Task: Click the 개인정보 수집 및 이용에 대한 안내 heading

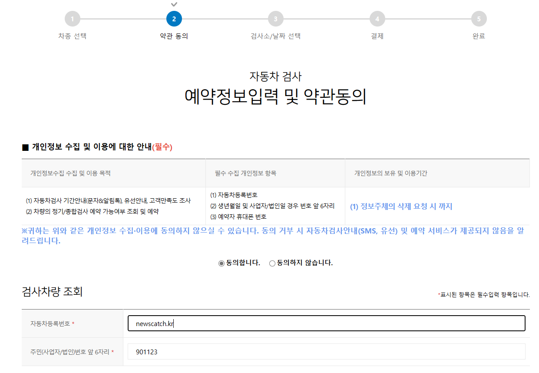Action: click(x=97, y=147)
